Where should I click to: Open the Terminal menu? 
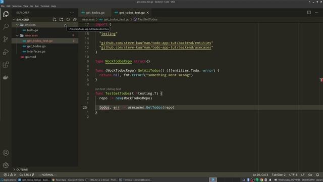point(45,6)
